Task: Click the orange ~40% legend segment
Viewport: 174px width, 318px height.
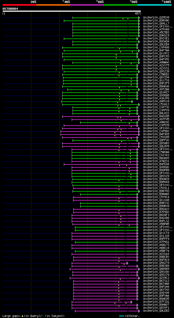Action: (53, 5)
